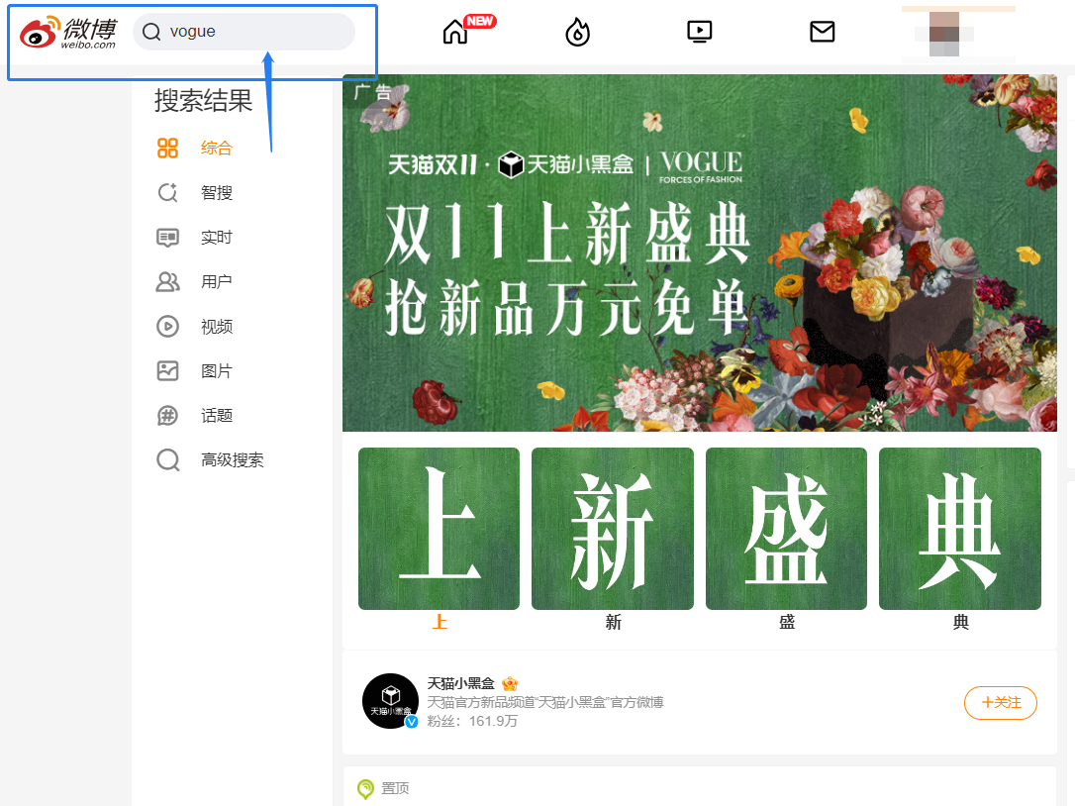The image size is (1075, 806).
Task: Switch to the 用户 tab
Action: click(217, 282)
